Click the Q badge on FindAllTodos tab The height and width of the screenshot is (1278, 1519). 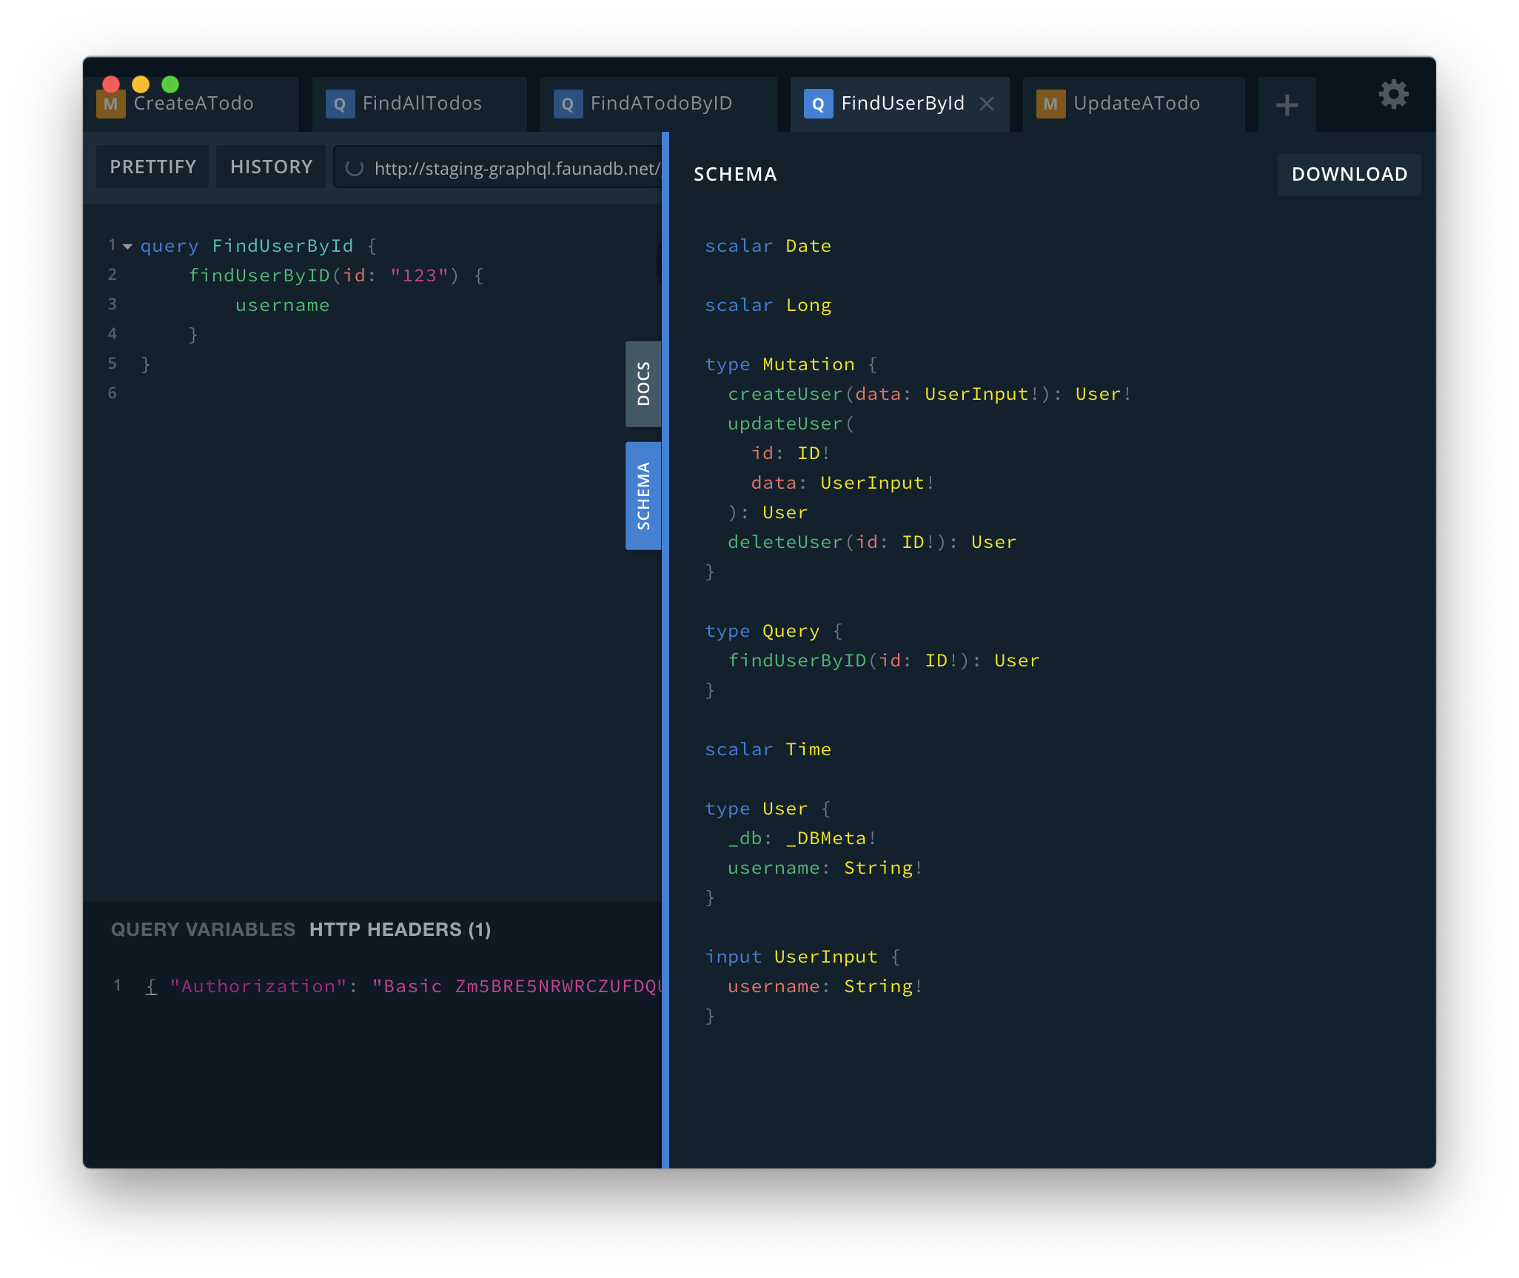340,104
